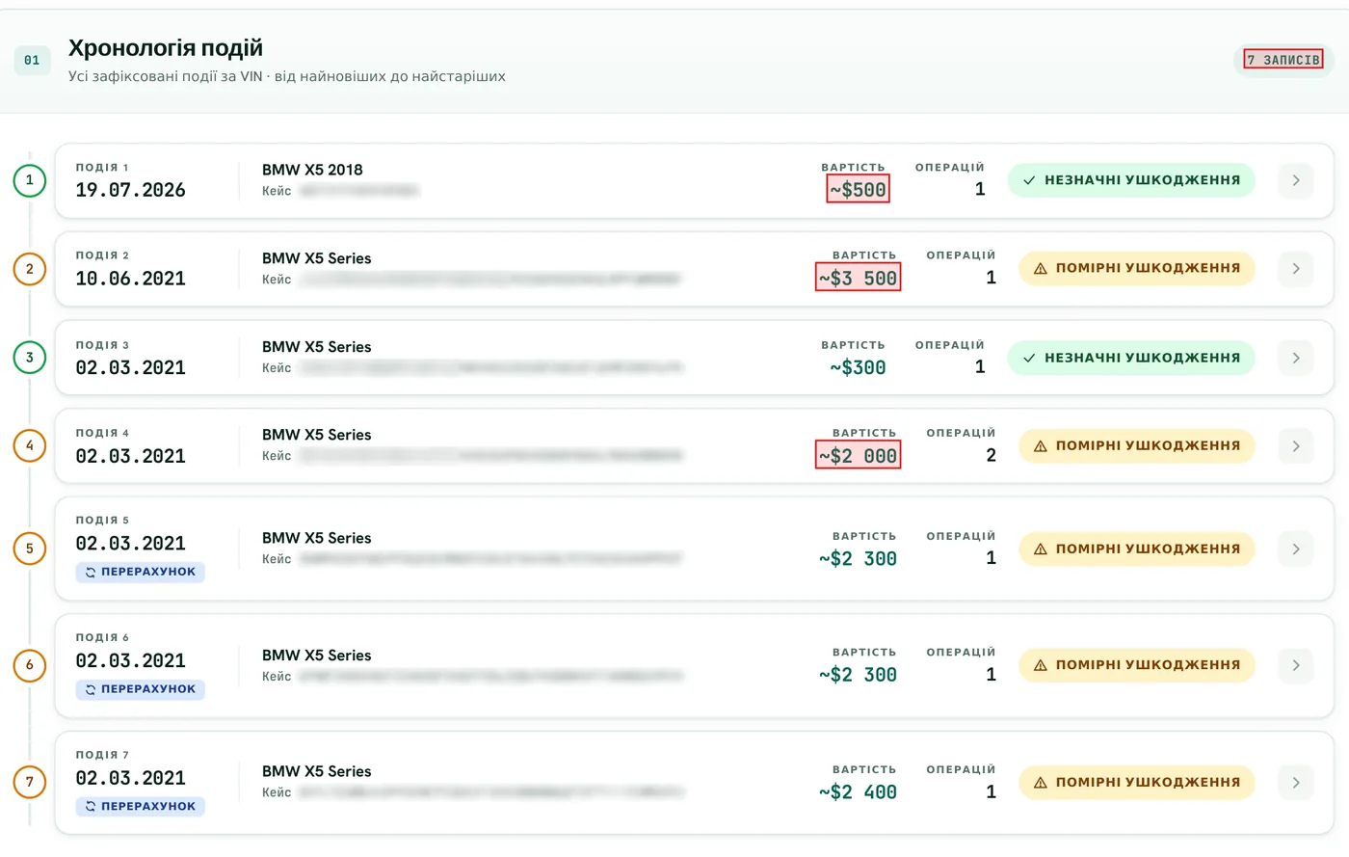Select the "02.03.2021" date in Подія 3
The width and height of the screenshot is (1349, 857).
pos(131,367)
